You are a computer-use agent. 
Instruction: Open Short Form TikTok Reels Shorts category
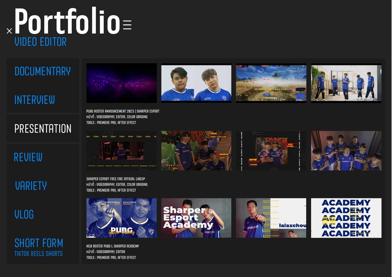point(39,247)
